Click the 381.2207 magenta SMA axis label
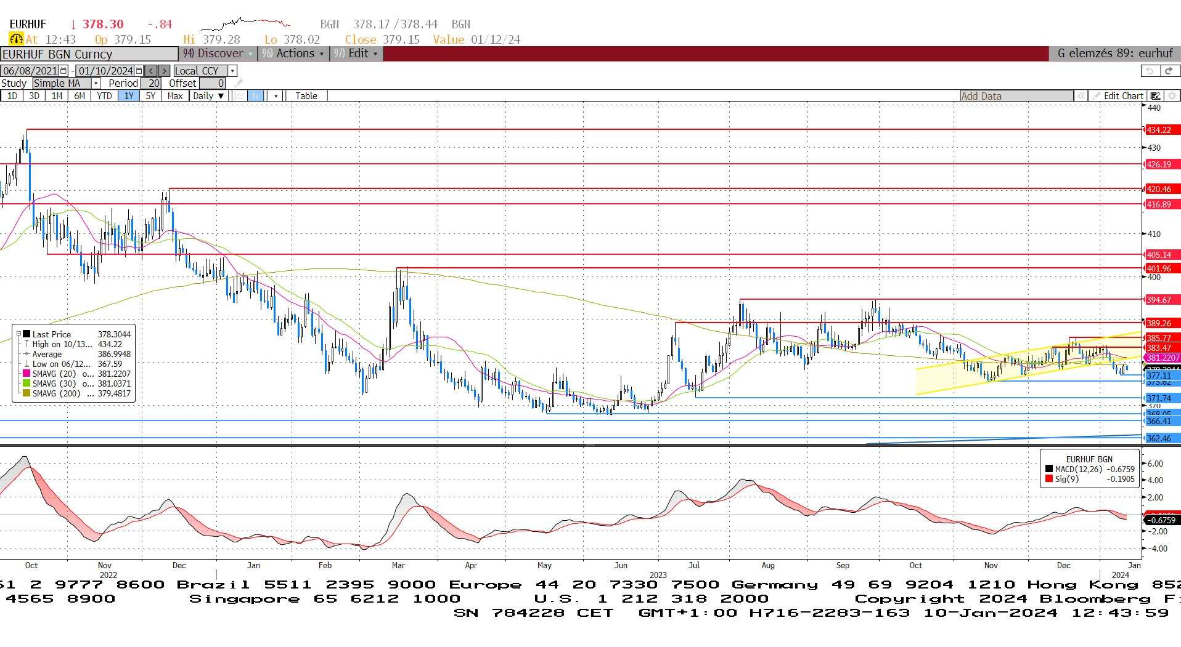Image resolution: width=1181 pixels, height=647 pixels. 1162,358
